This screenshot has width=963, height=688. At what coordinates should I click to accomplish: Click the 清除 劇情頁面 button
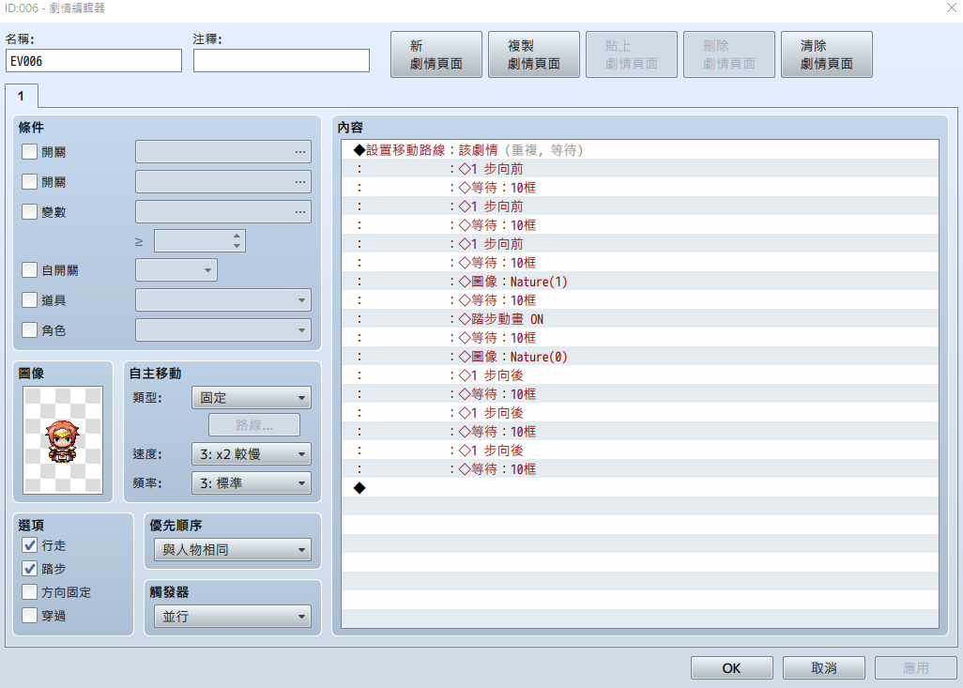tap(827, 54)
